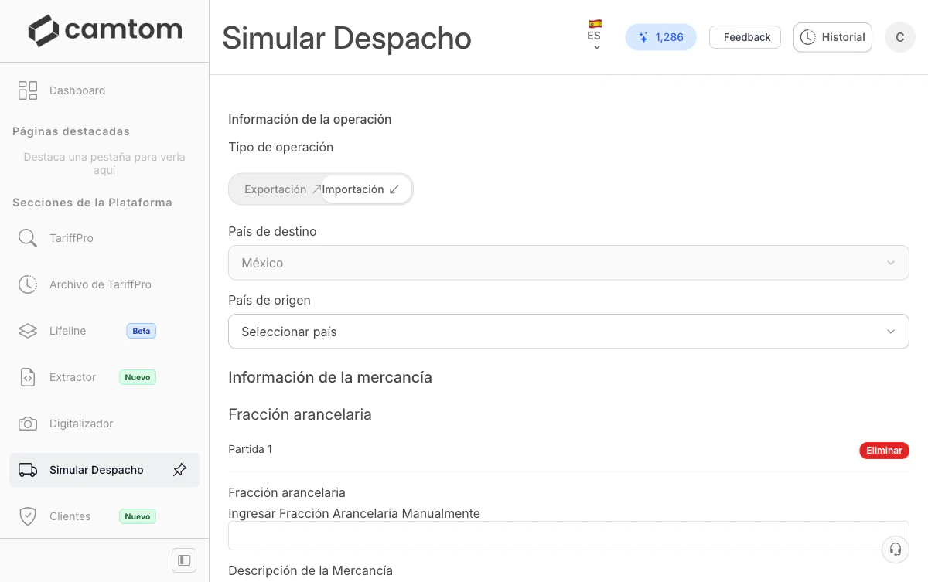928x582 pixels.
Task: Eliminar the Partida 1 entry
Action: [884, 450]
